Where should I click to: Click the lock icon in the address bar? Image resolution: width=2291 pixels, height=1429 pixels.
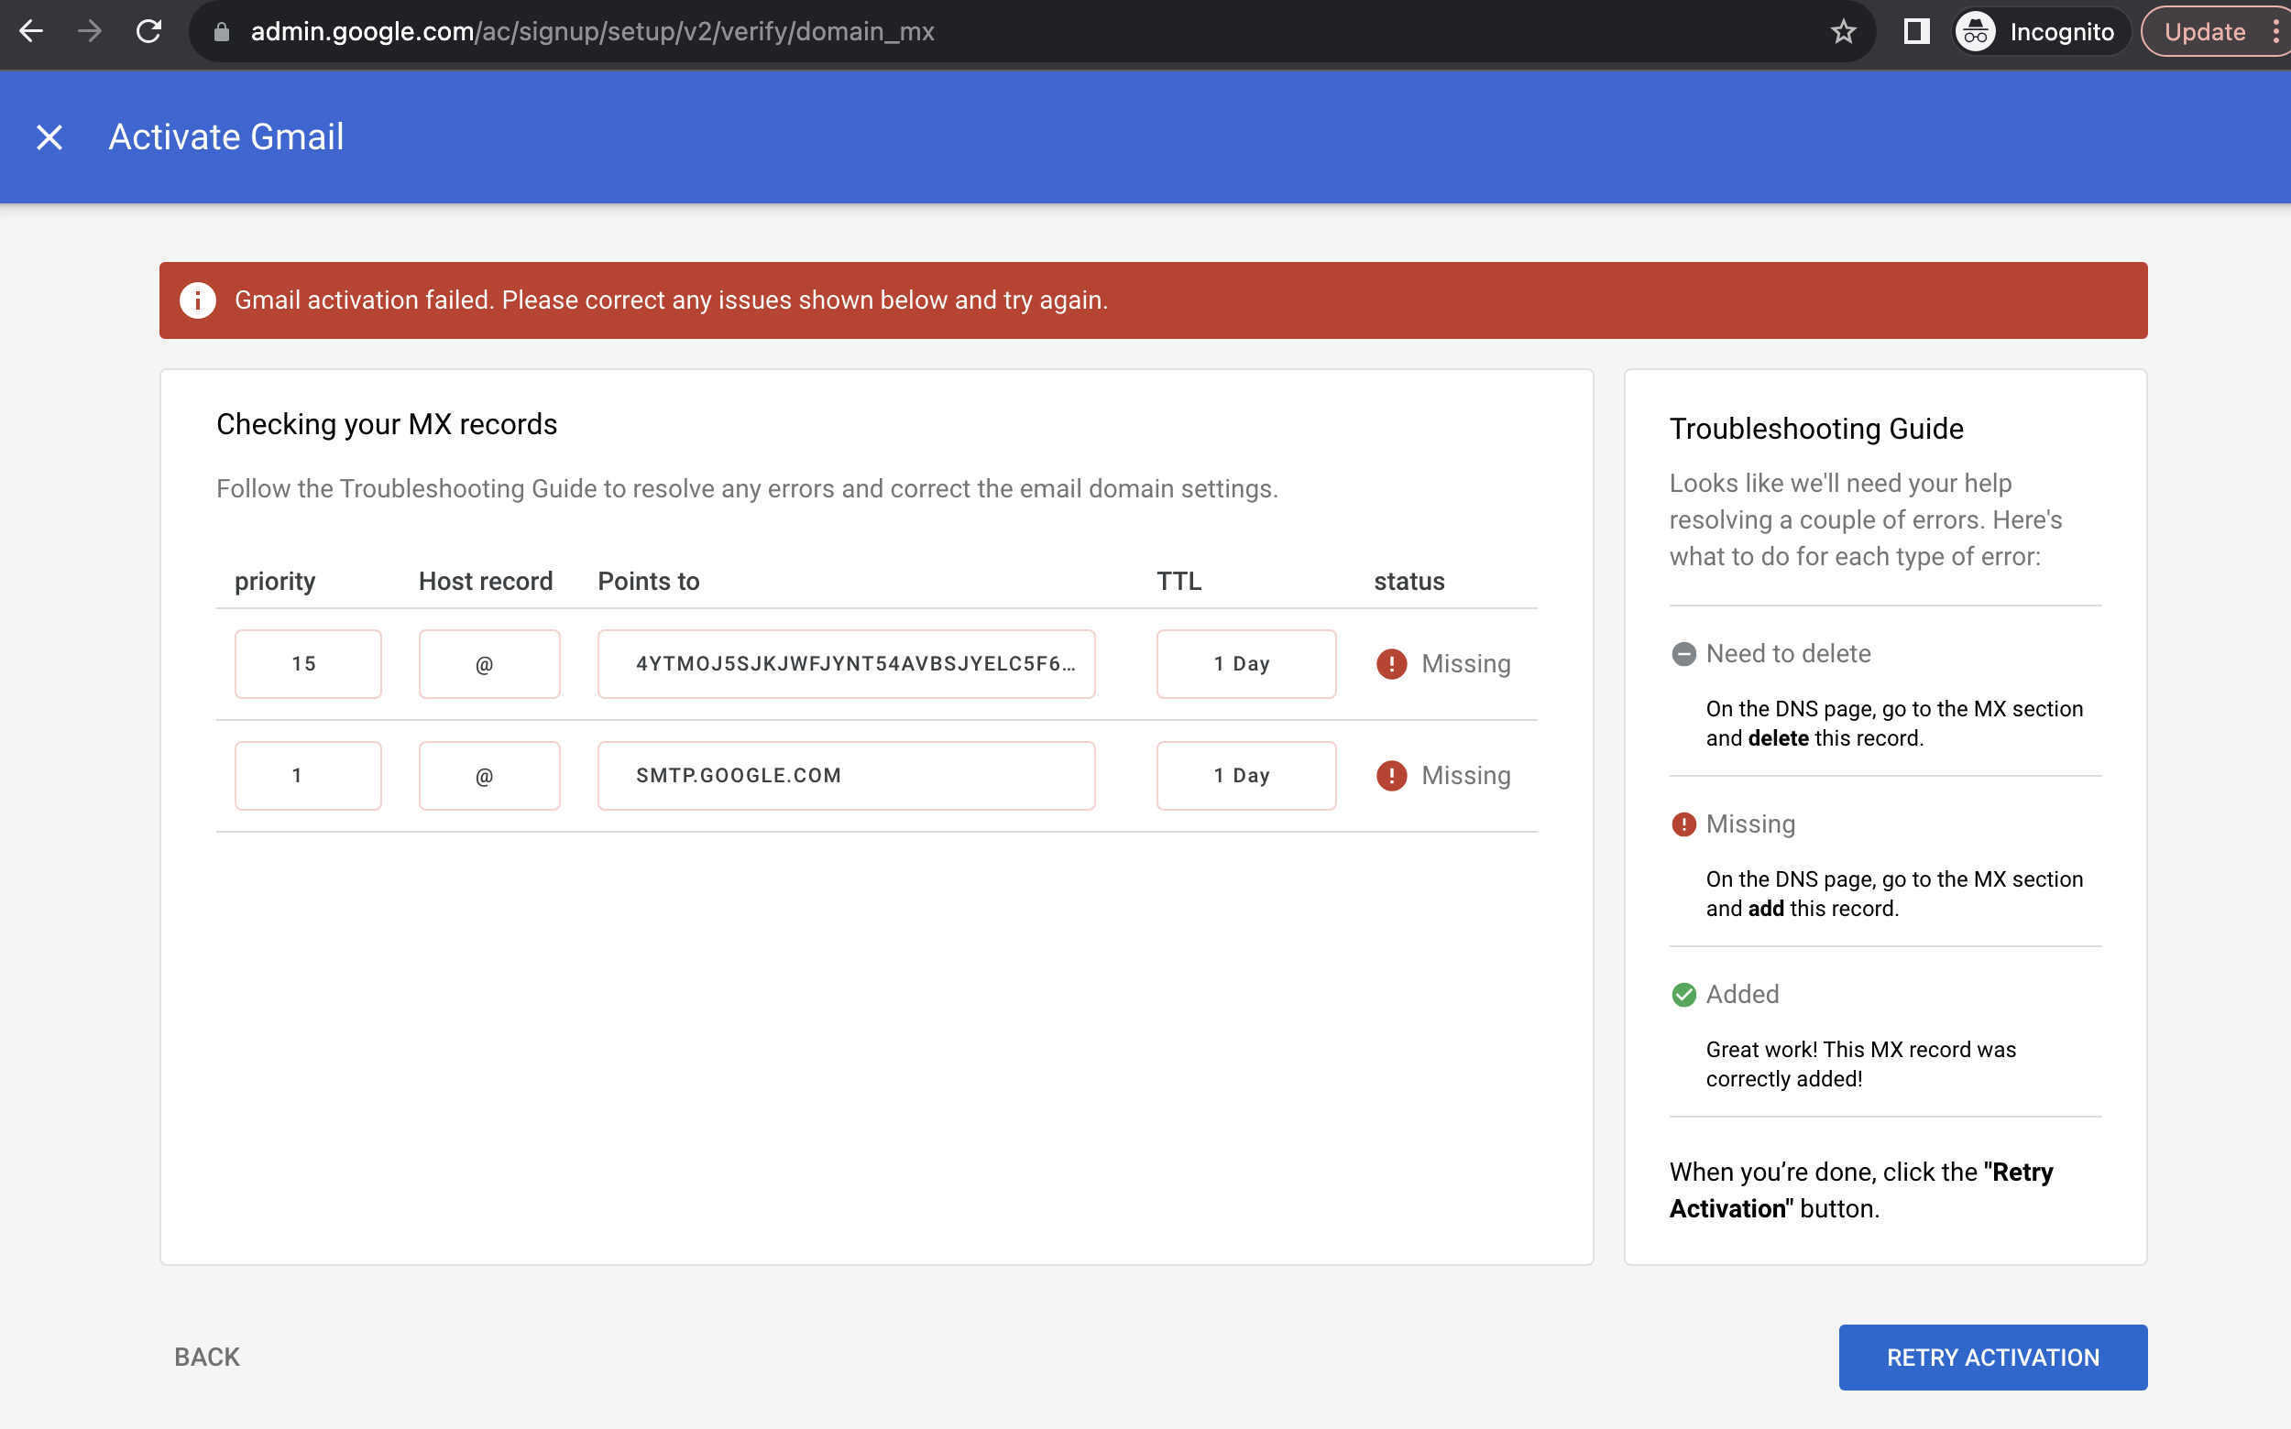click(221, 31)
